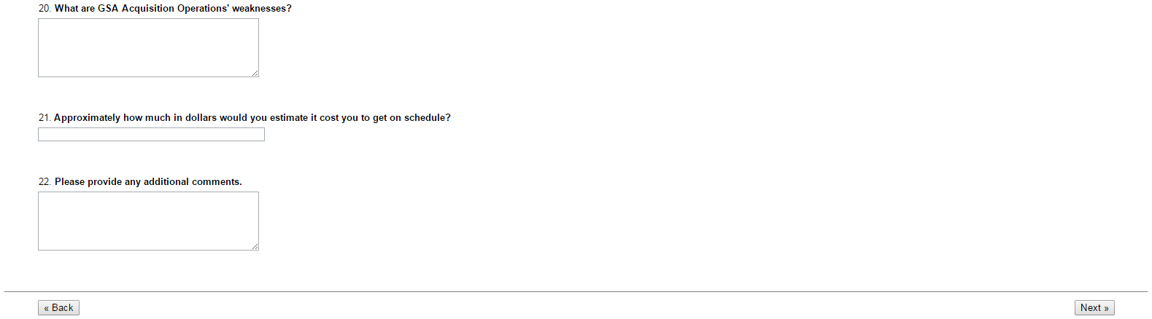
Task: Click the horizontal divider line above the buttons
Action: 576,292
